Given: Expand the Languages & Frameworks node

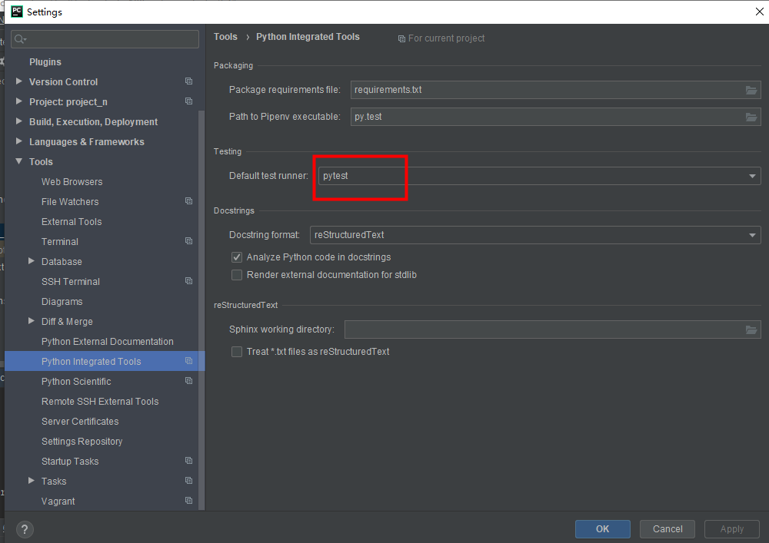Looking at the screenshot, I should click(x=19, y=141).
